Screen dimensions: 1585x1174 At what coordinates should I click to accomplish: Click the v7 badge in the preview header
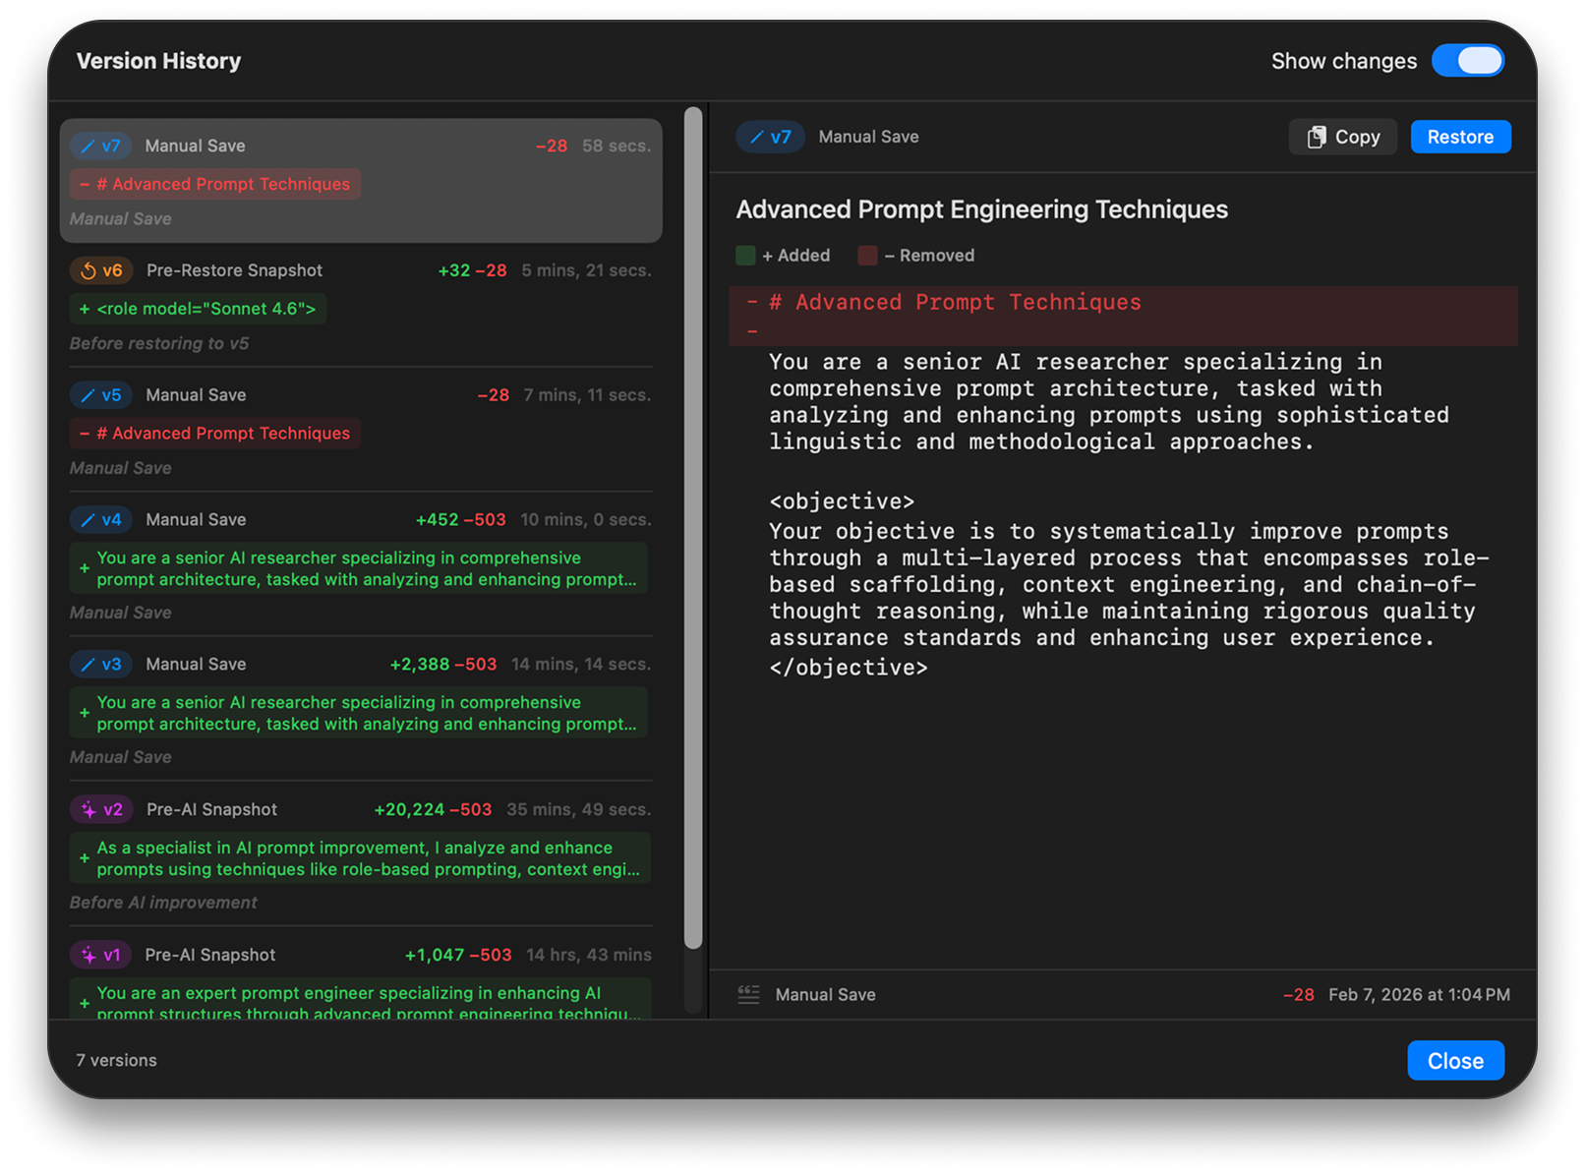coord(771,137)
